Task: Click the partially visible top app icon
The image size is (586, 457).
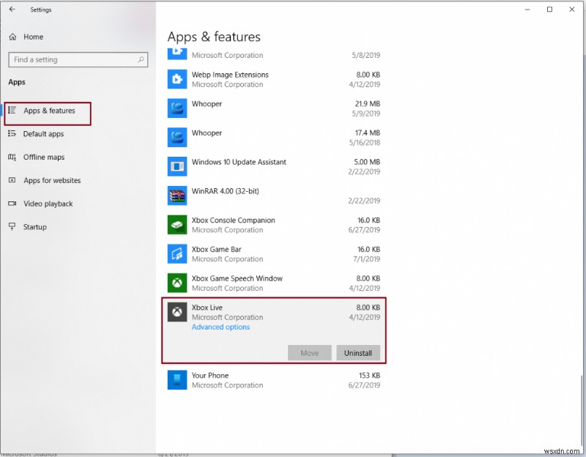Action: tap(177, 53)
